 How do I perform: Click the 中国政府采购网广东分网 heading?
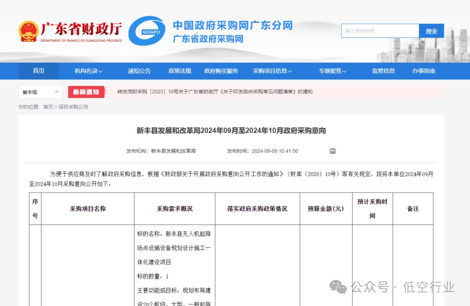[232, 26]
